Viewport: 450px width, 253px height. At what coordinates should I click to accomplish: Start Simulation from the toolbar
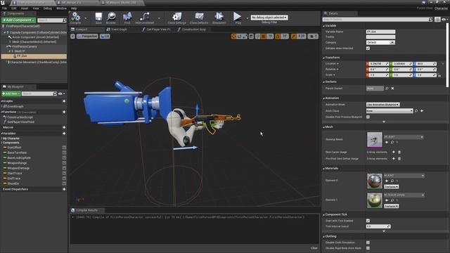tap(219, 18)
